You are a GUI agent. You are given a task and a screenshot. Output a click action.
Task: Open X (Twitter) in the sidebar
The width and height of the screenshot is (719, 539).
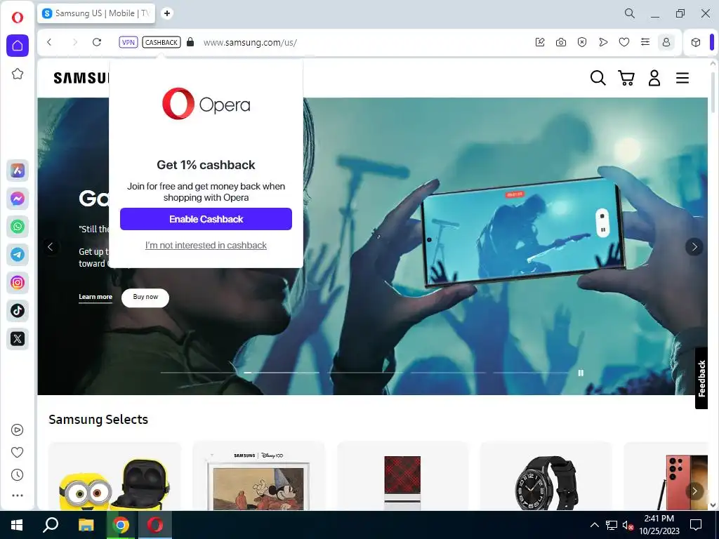coord(18,339)
